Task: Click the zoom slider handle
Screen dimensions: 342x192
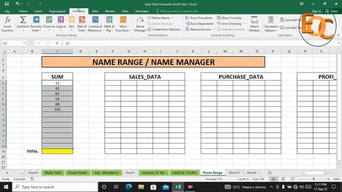Action: [314, 179]
